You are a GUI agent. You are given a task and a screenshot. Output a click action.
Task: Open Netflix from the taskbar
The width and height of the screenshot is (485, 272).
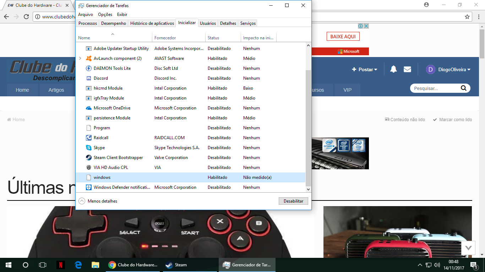tap(61, 265)
